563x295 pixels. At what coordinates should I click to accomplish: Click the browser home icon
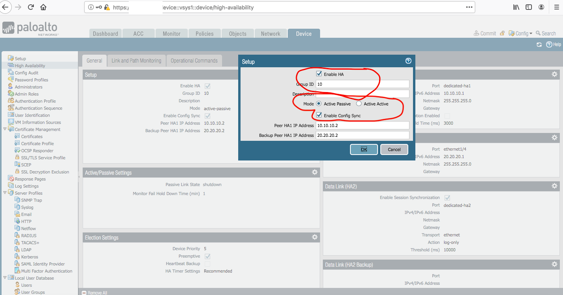tap(43, 7)
